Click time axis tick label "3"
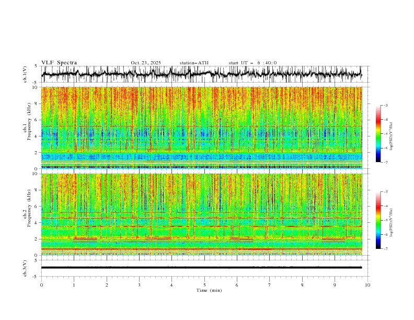414x320 pixels. [x=139, y=285]
